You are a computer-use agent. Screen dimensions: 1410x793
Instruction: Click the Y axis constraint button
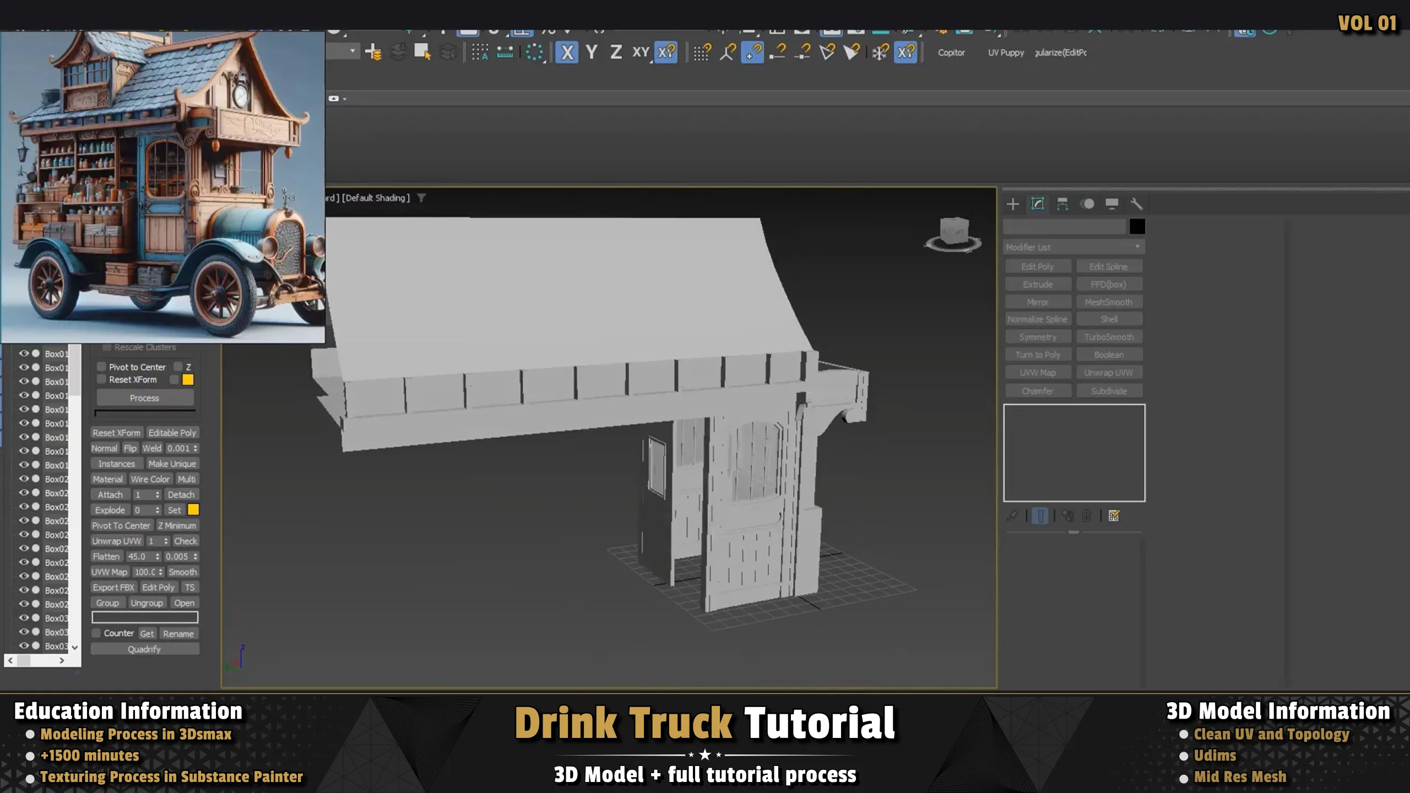[592, 53]
